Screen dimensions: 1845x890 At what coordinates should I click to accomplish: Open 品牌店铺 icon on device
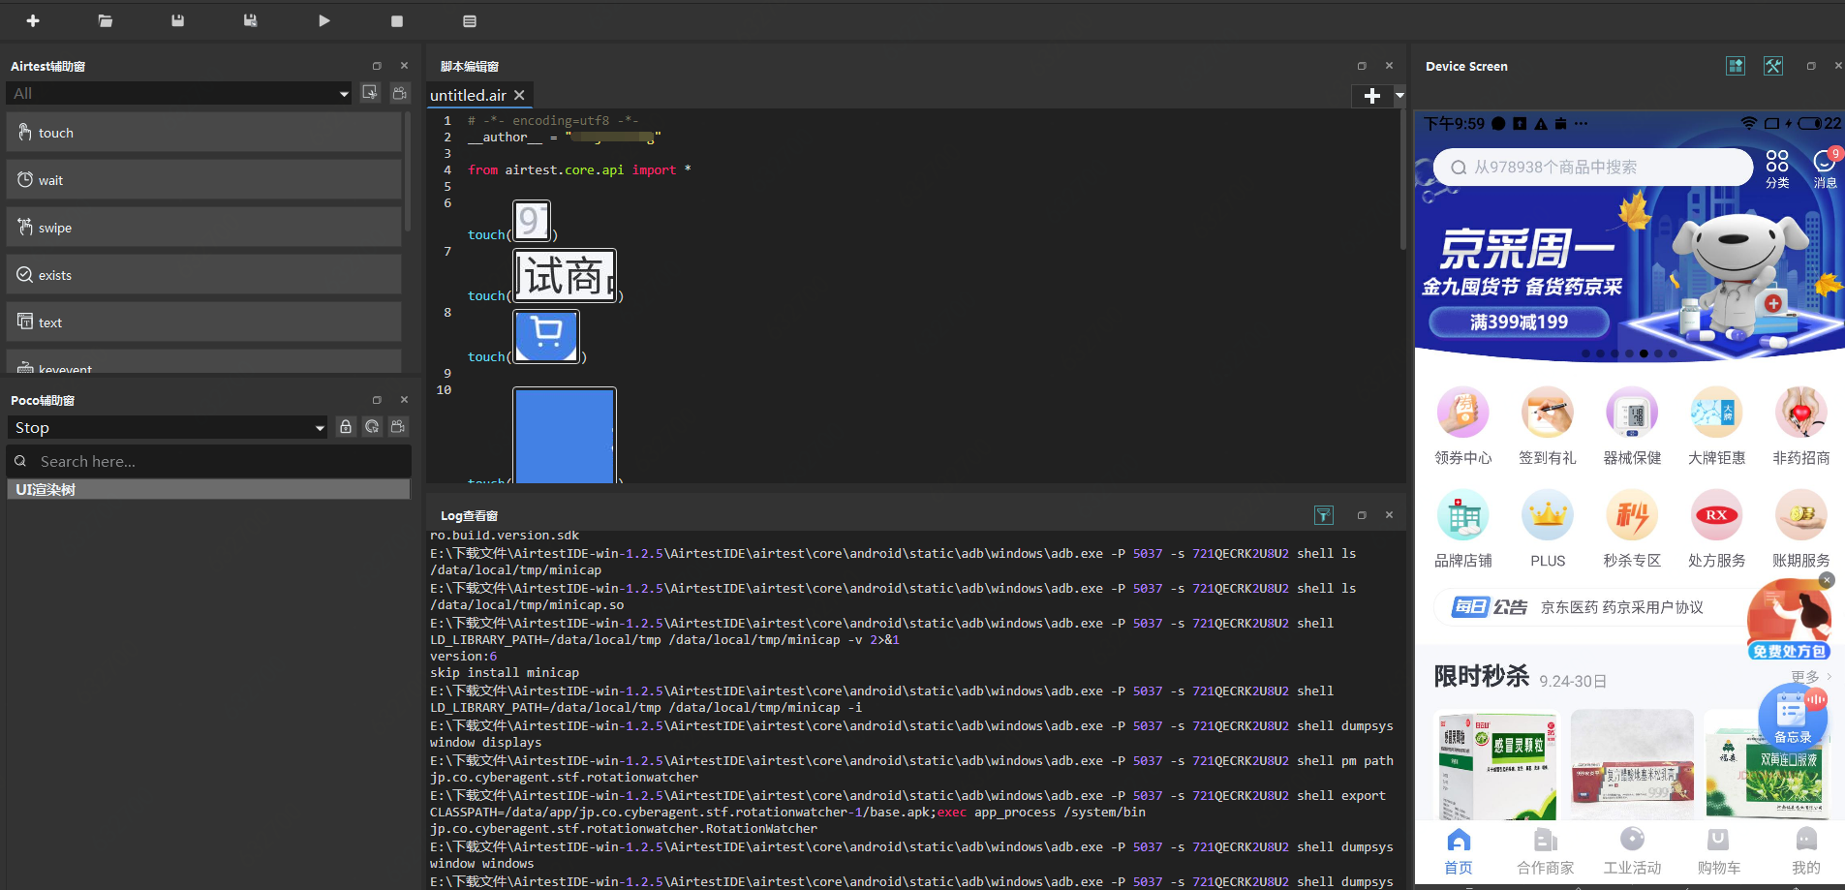pyautogui.click(x=1463, y=529)
